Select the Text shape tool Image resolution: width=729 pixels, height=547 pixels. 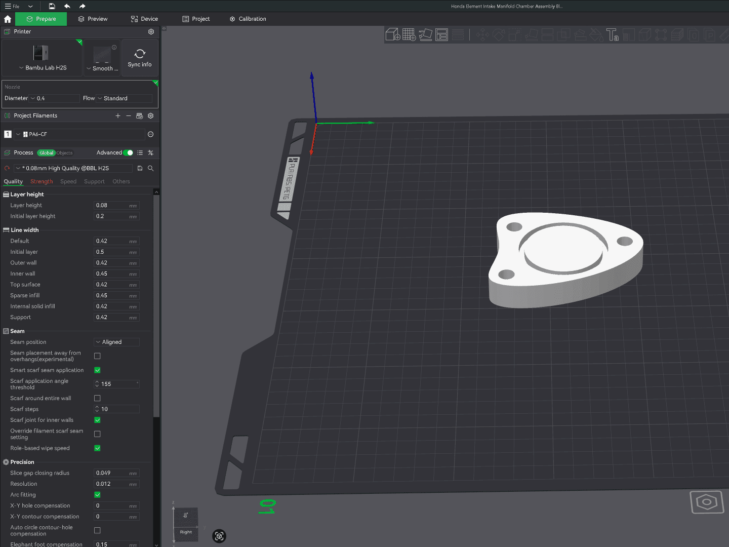(612, 34)
